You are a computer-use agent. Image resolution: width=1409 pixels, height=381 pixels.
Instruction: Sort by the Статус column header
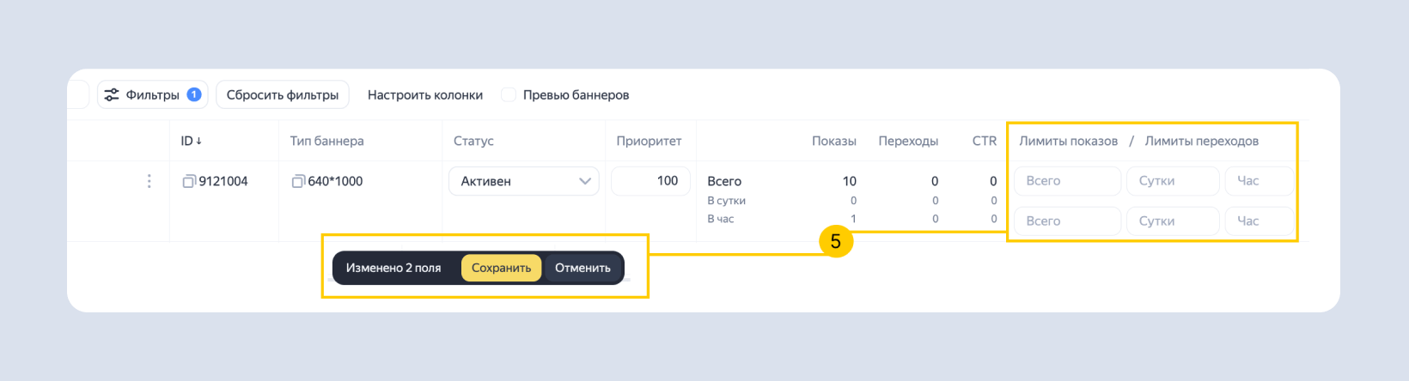[x=473, y=141]
